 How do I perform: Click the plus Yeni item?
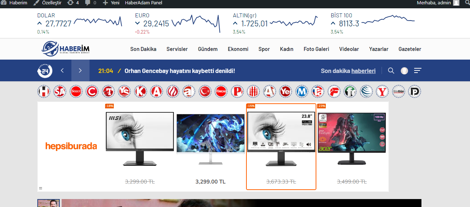[x=111, y=3]
